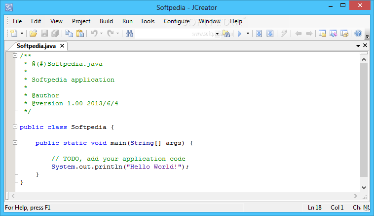
Task: Collapse the public class Softpedia block
Action: (x=15, y=127)
